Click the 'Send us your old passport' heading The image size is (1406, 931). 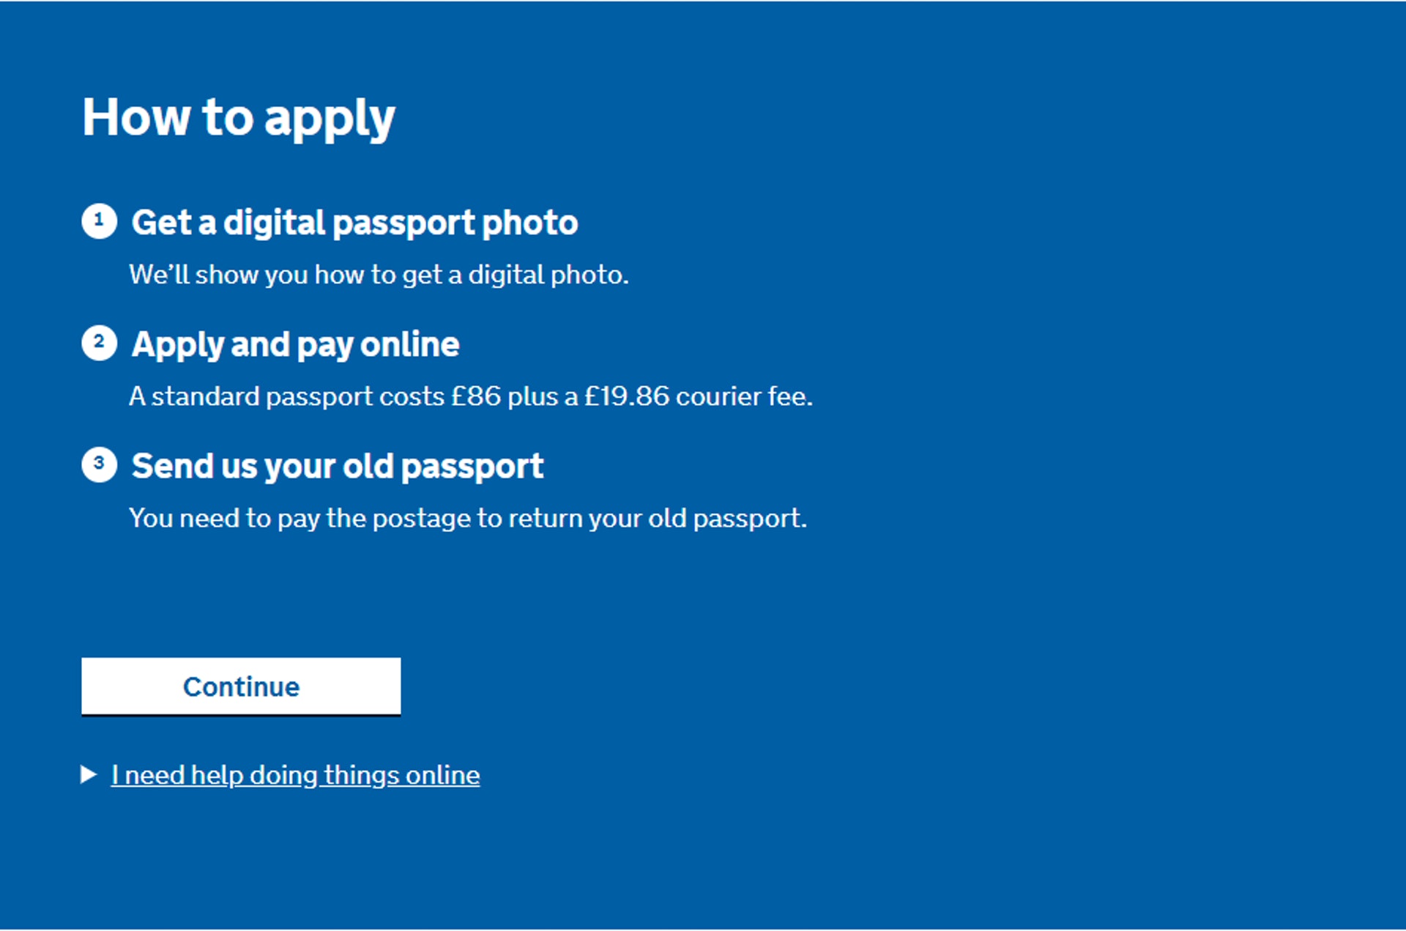pyautogui.click(x=338, y=467)
